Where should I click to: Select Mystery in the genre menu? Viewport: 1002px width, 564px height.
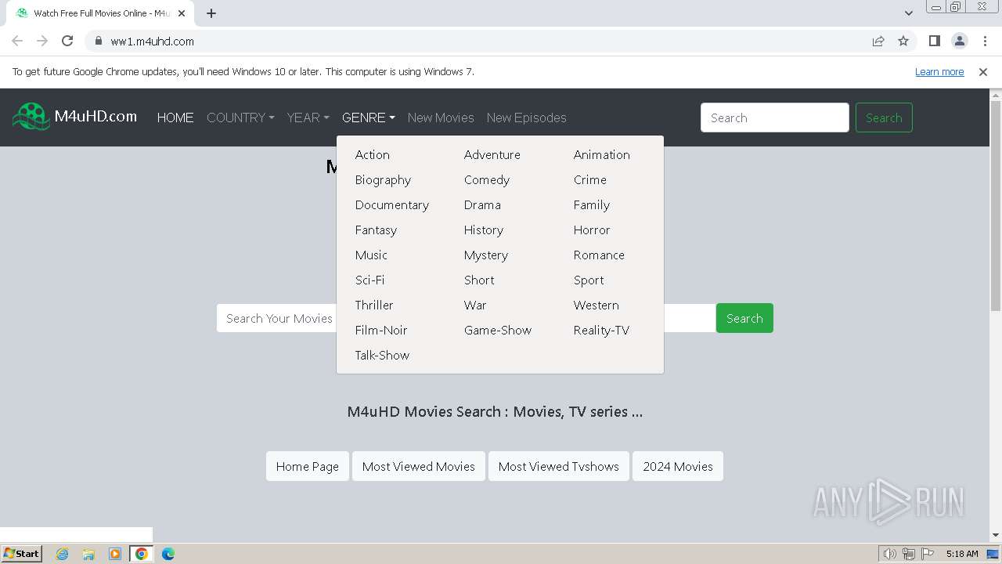pos(486,255)
